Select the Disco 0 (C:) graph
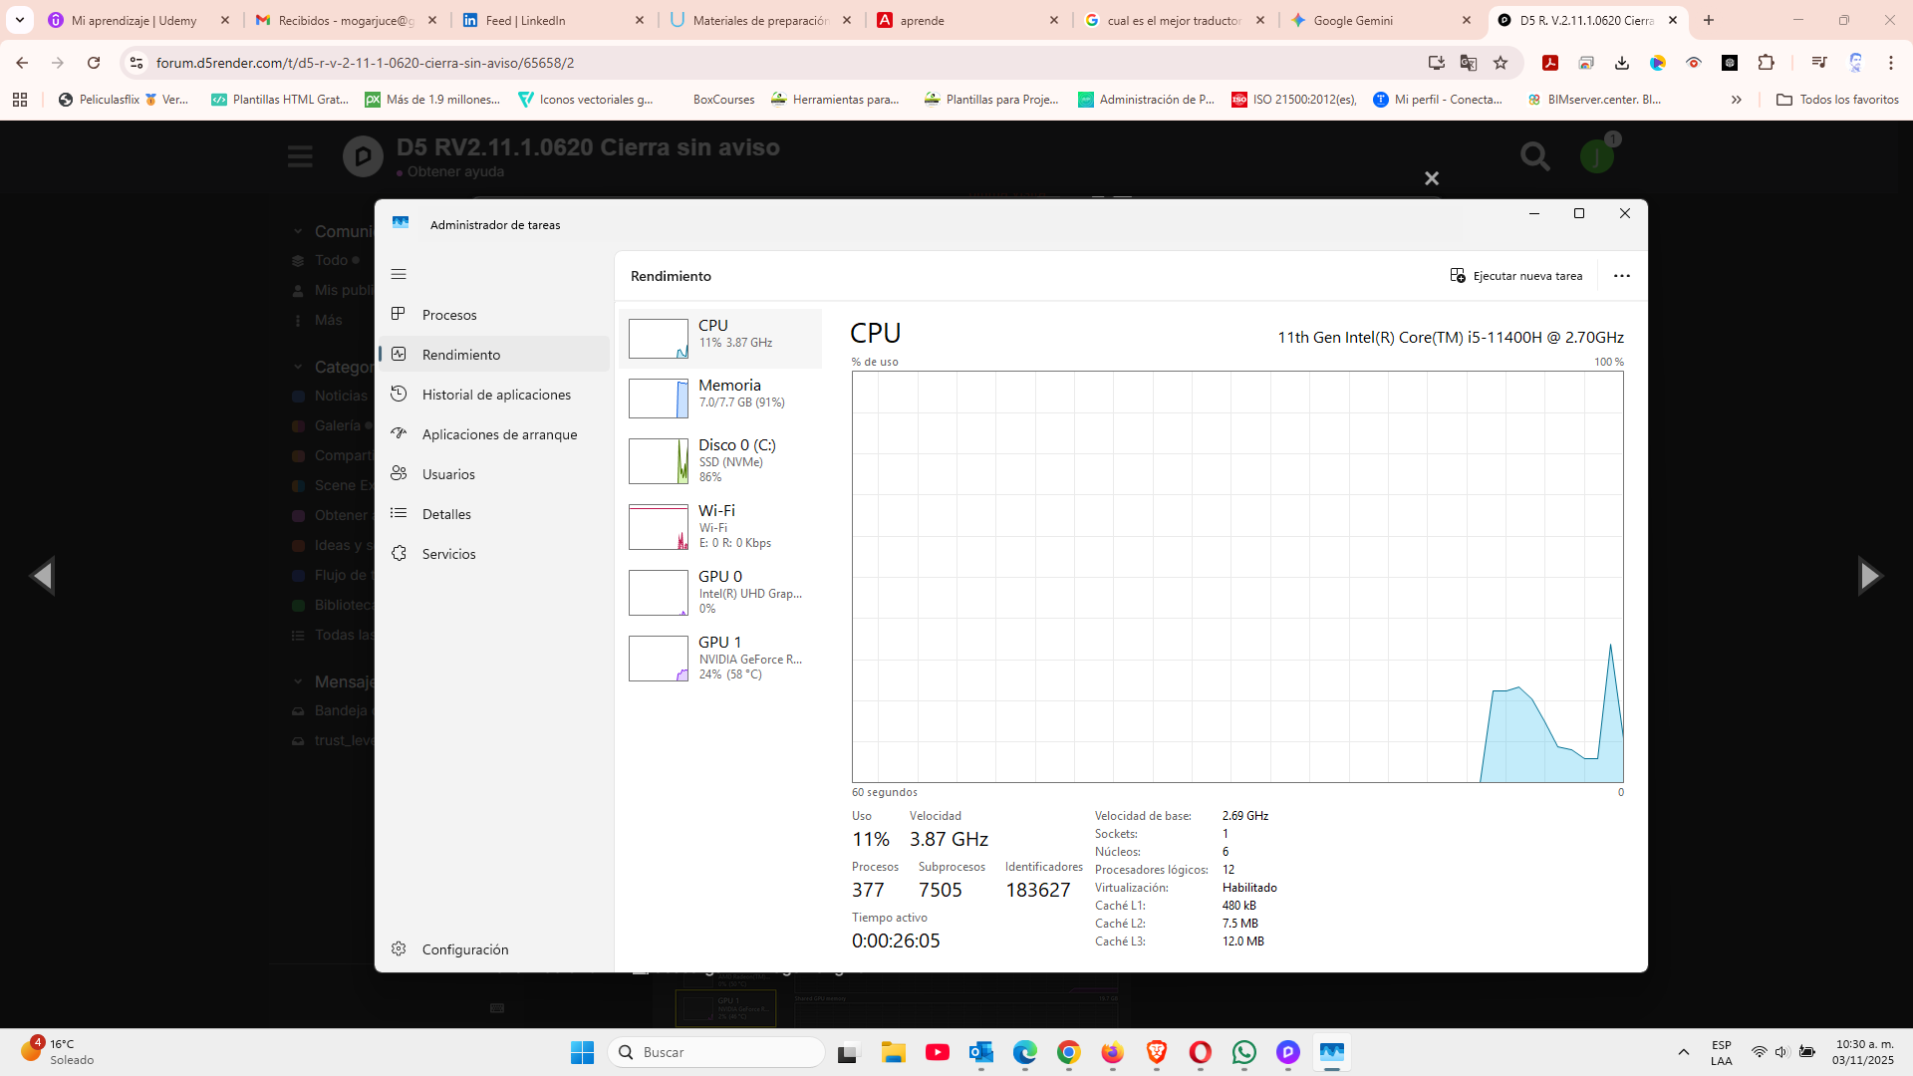The width and height of the screenshot is (1913, 1076). click(659, 460)
